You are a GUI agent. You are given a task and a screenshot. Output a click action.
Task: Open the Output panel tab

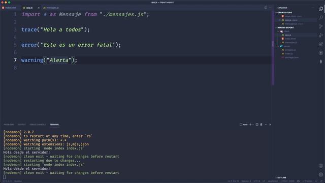click(x=22, y=125)
